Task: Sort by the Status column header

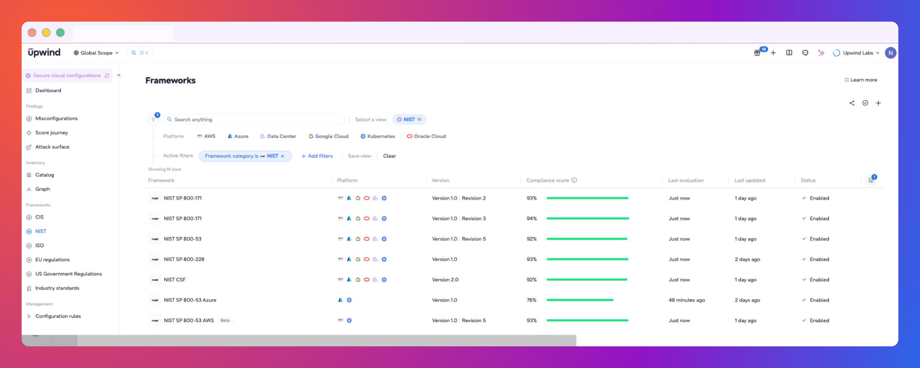Action: coord(808,180)
